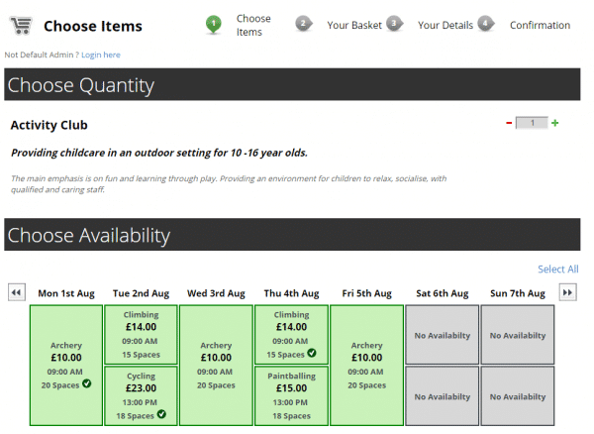Click the quantity input field

click(x=532, y=123)
